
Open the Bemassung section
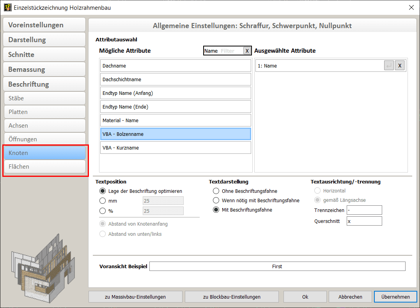(44, 69)
